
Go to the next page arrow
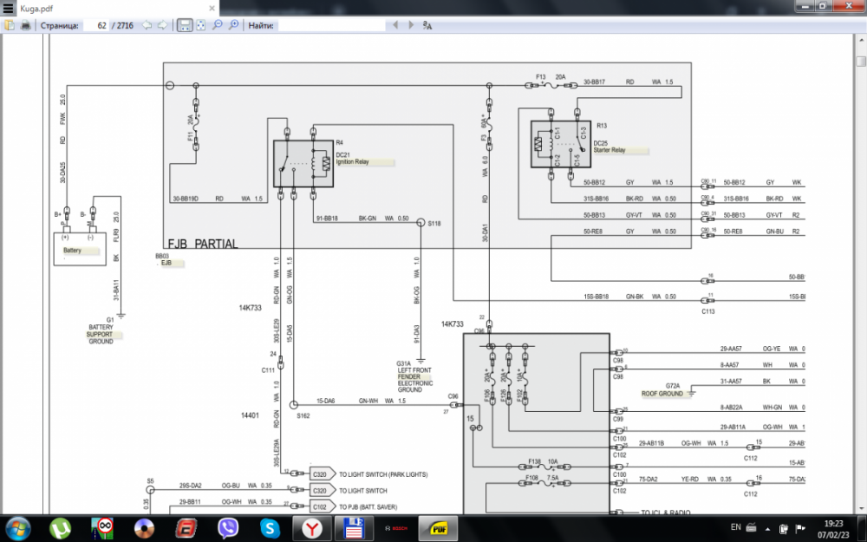162,25
